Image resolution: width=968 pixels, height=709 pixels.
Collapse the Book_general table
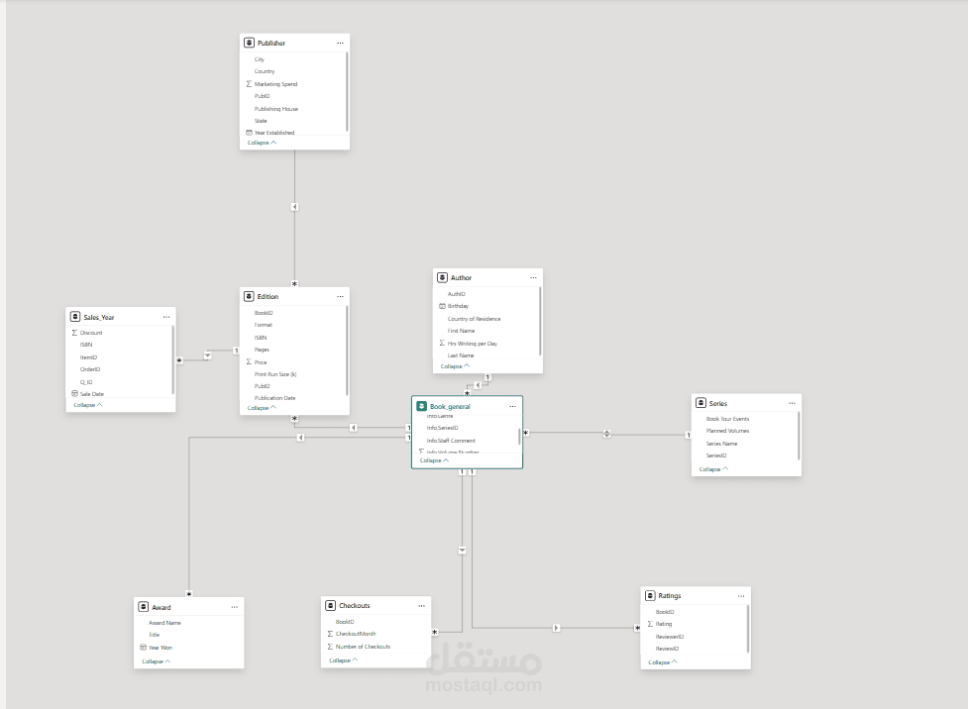(435, 460)
